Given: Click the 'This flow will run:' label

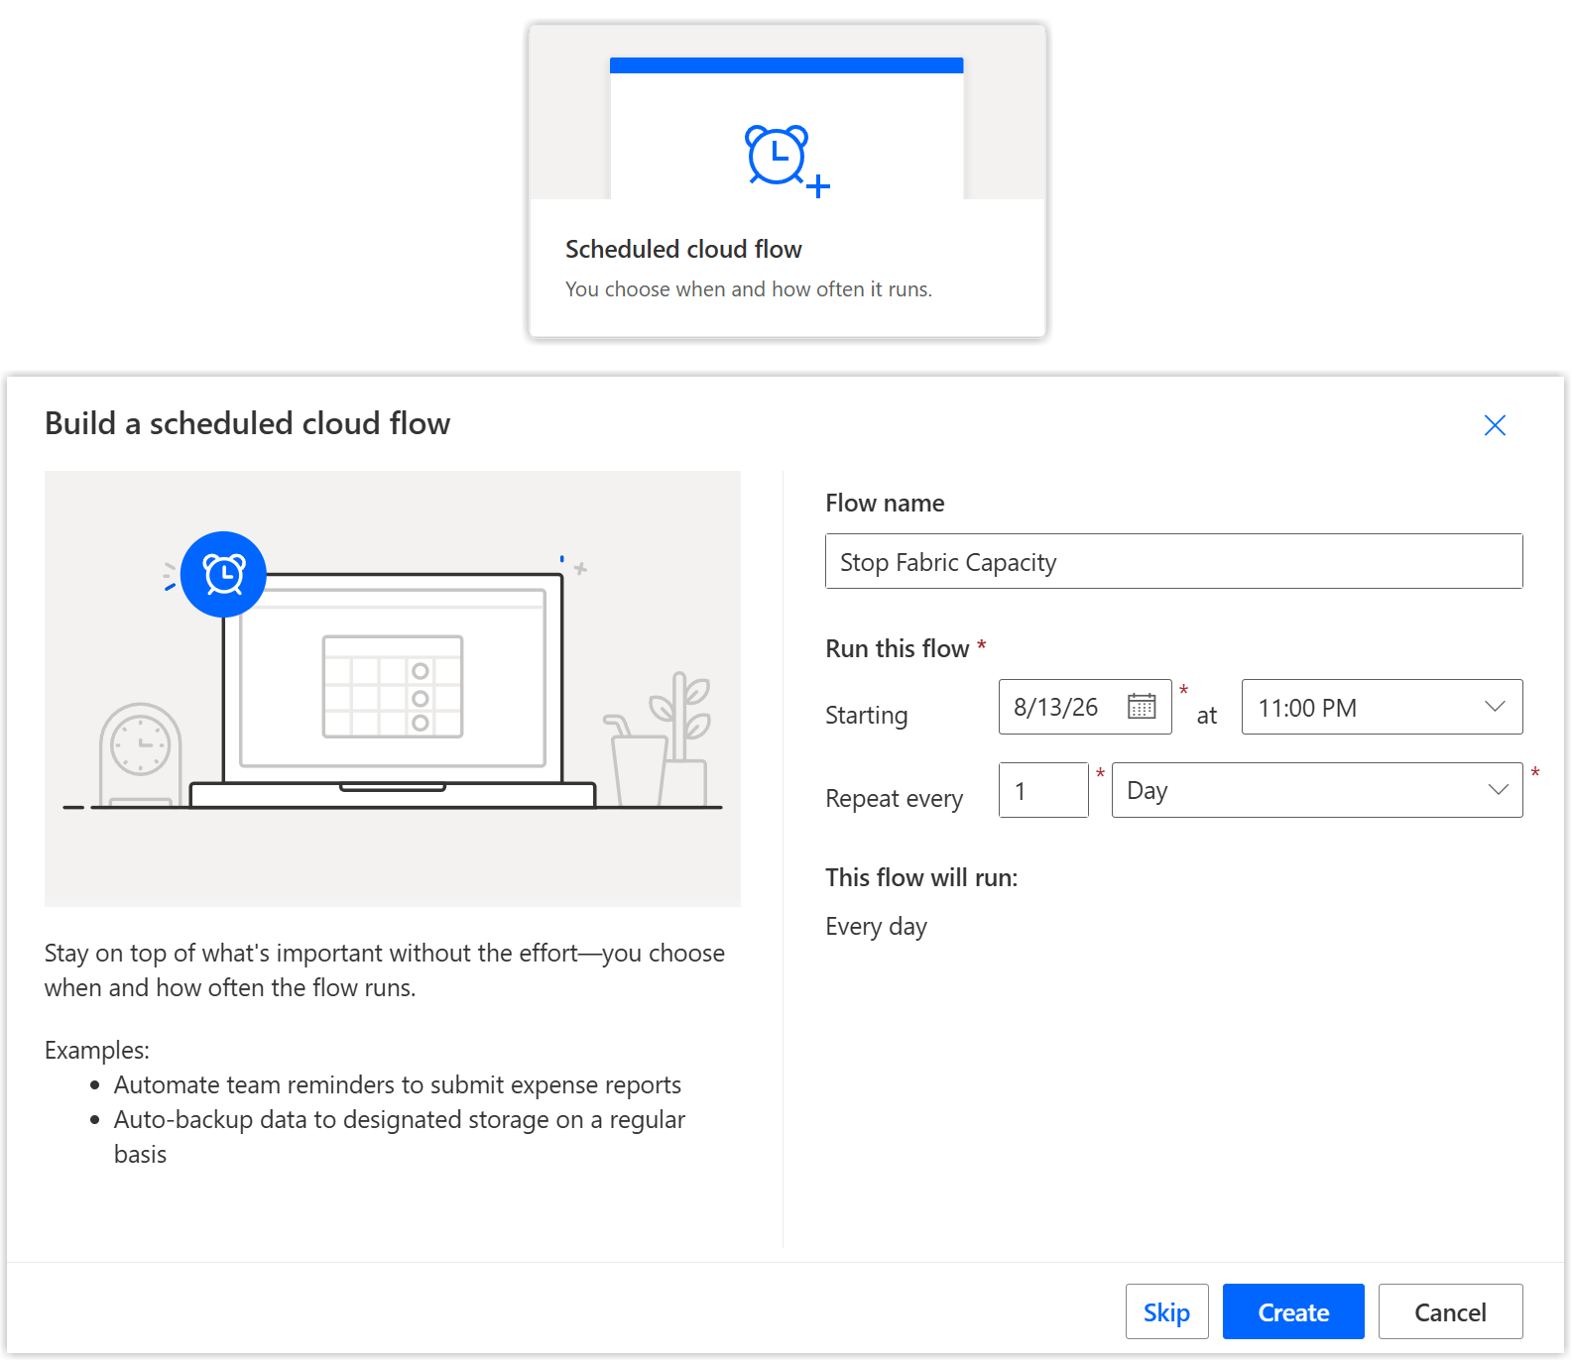Looking at the screenshot, I should pyautogui.click(x=921, y=877).
